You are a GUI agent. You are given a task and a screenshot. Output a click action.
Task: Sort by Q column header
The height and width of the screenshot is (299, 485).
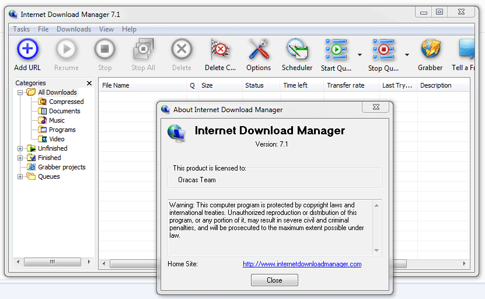coord(193,85)
